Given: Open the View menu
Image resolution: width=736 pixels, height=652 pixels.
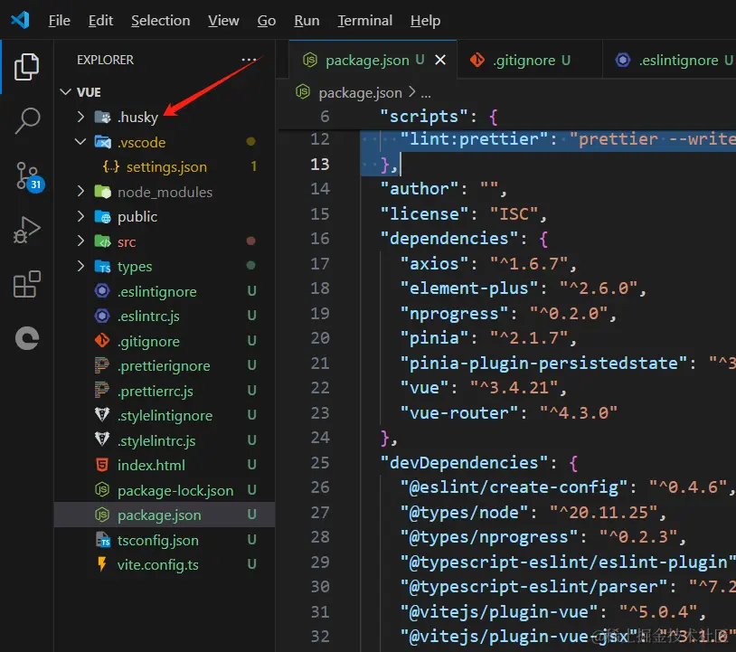Looking at the screenshot, I should click(x=223, y=21).
